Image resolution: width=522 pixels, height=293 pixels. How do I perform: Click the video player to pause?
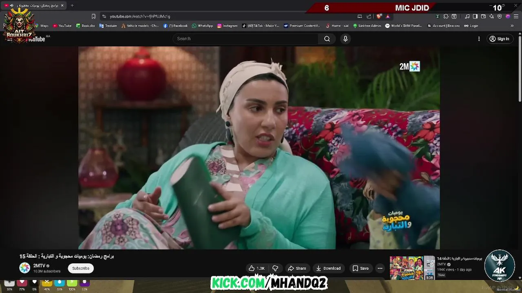click(259, 148)
